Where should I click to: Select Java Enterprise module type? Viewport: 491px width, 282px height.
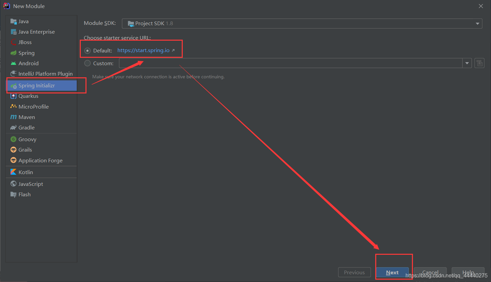coord(41,32)
